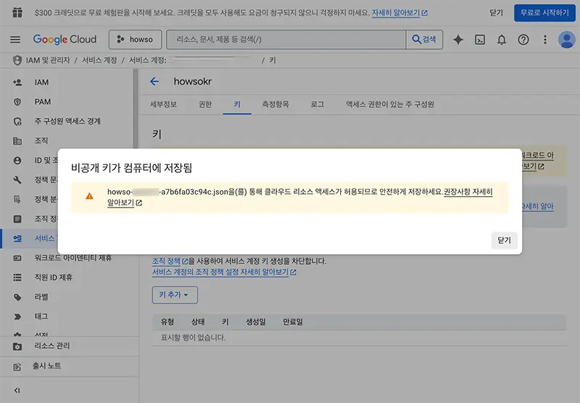Open the three-dot more options menu
The height and width of the screenshot is (403, 580).
pyautogui.click(x=545, y=40)
